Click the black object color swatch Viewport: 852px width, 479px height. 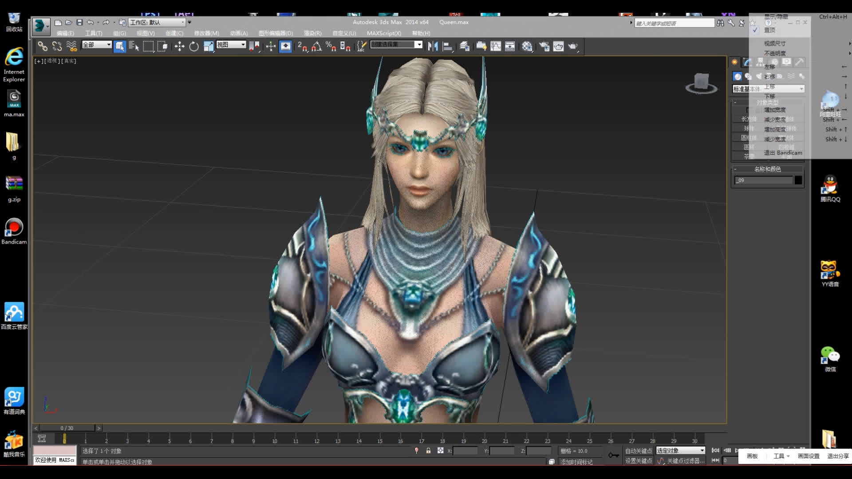click(798, 180)
